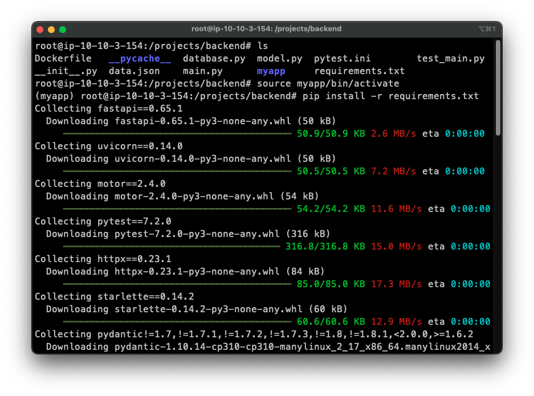Click the window title root@ip-10-10-3-154

[266, 28]
